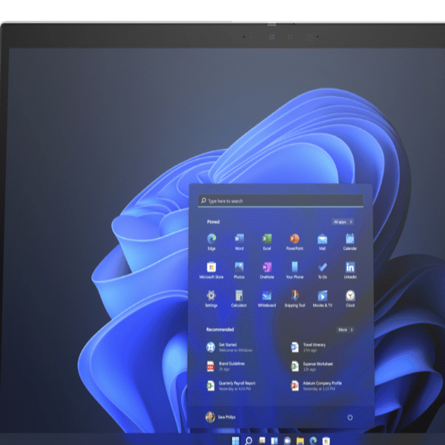
Task: Open the Clock app
Action: coord(350,299)
